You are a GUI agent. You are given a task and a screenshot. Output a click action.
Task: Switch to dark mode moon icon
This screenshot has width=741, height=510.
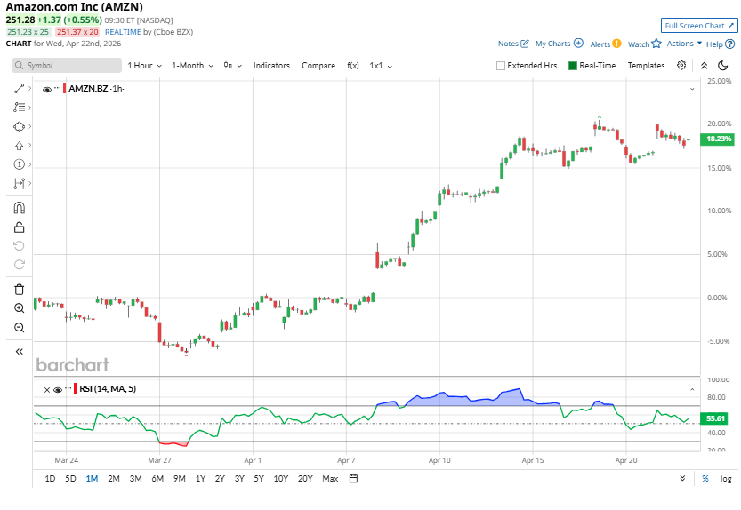(x=724, y=65)
